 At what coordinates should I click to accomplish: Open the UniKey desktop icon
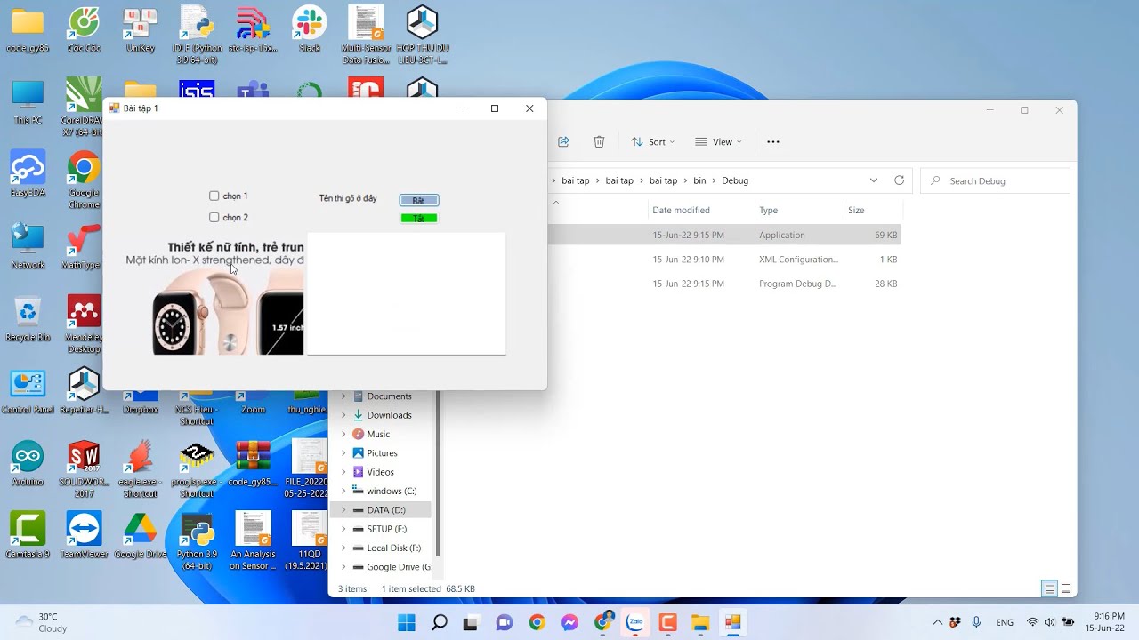coord(141,29)
